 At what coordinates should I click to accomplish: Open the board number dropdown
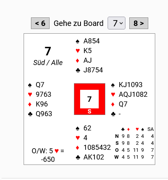click(117, 23)
